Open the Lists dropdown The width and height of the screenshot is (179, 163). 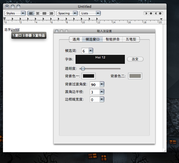(90, 13)
